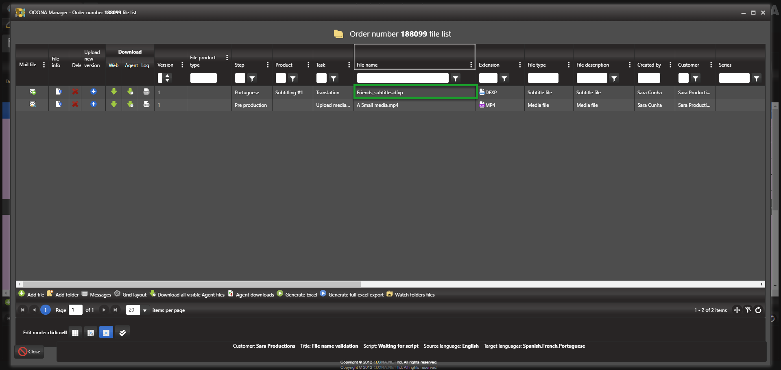Click mail file icon for Friends_subtitles.dfxp row
Viewport: 781px width, 370px height.
tap(33, 92)
